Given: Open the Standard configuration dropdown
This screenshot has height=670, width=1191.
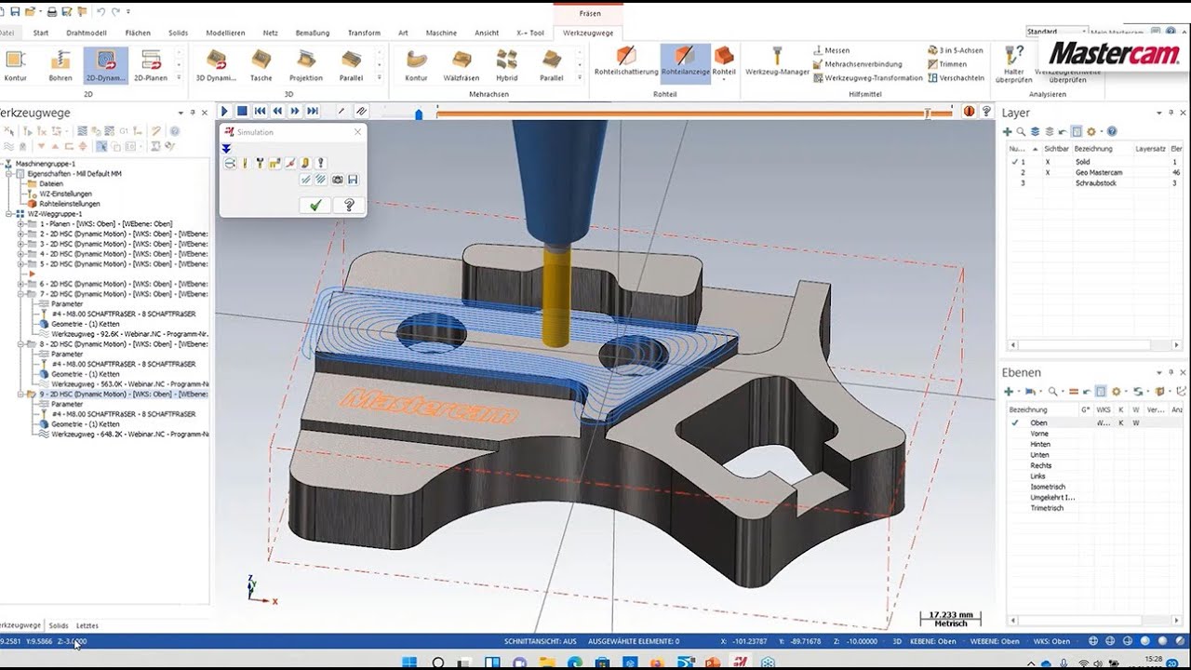Looking at the screenshot, I should coord(1083,30).
